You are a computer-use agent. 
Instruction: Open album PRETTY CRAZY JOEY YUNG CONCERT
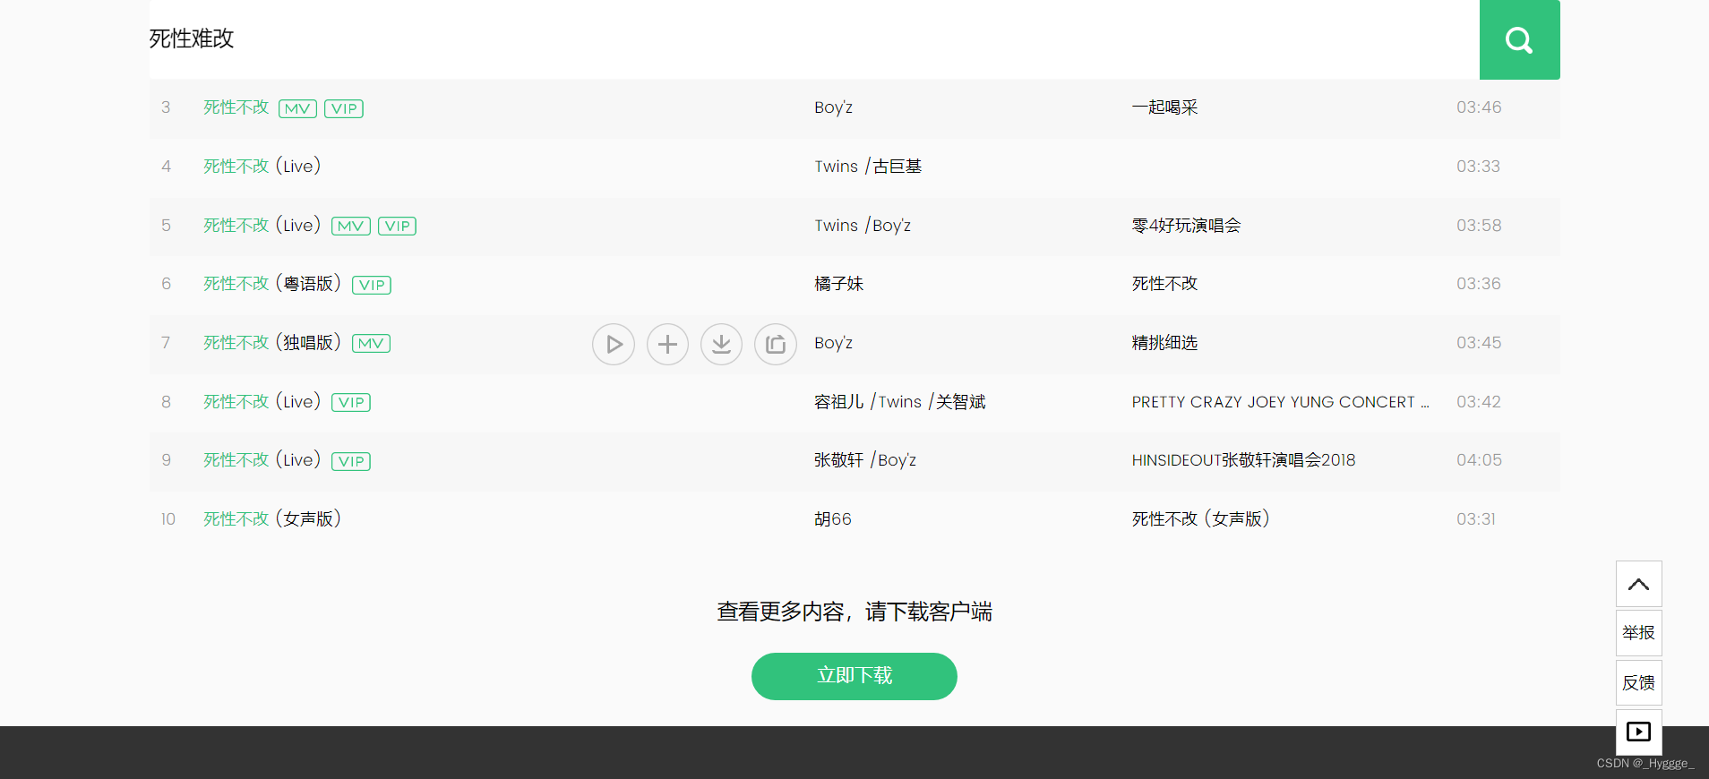tap(1281, 402)
